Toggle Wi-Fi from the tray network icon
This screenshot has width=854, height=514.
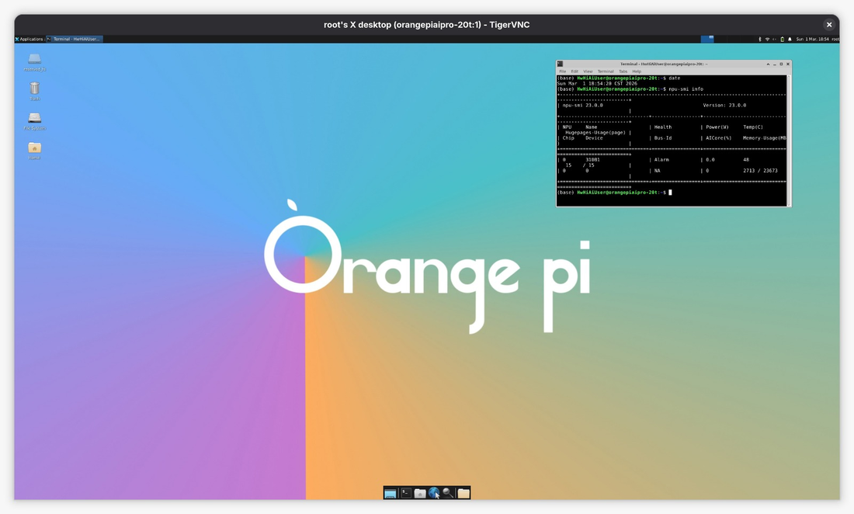coord(768,38)
